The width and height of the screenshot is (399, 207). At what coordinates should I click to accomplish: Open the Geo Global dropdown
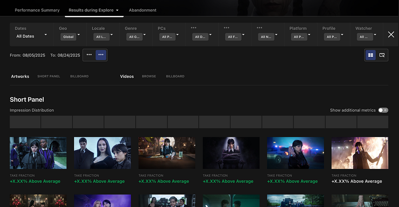70,37
